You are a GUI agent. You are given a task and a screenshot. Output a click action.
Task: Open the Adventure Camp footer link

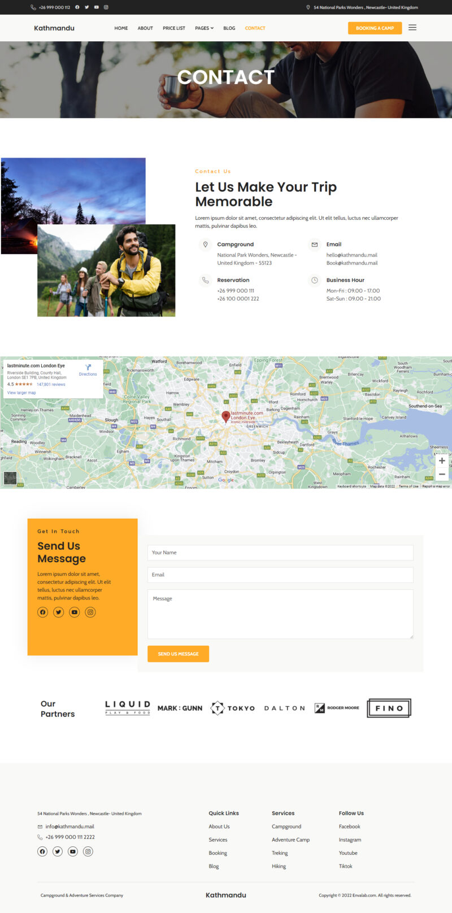pos(290,840)
